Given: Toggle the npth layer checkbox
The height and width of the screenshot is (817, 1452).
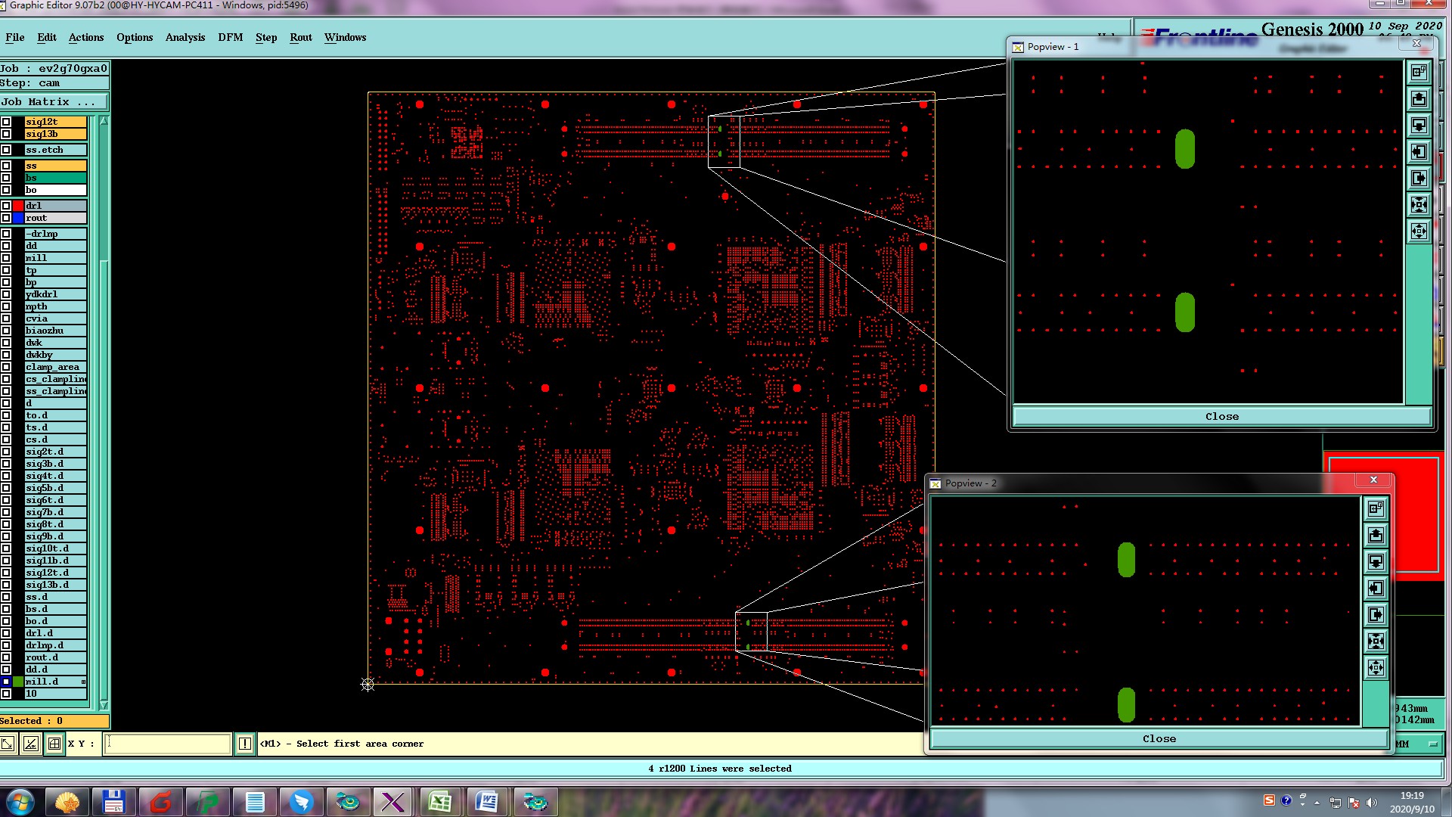Looking at the screenshot, I should click(6, 306).
